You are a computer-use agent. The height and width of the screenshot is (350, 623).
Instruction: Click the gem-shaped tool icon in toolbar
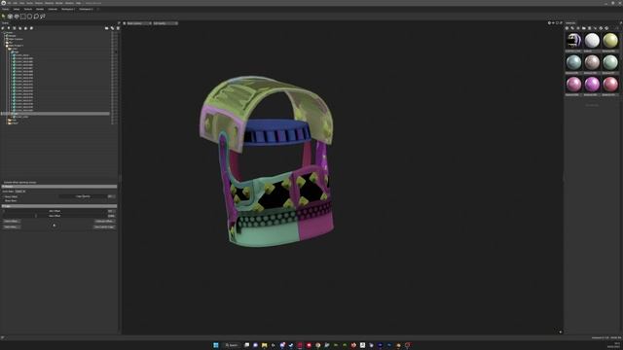(x=17, y=17)
